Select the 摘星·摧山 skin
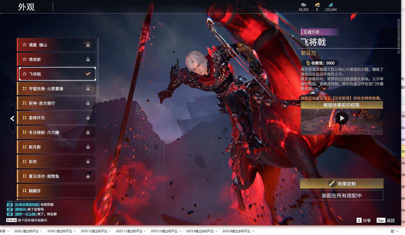The width and height of the screenshot is (405, 235). (x=57, y=45)
